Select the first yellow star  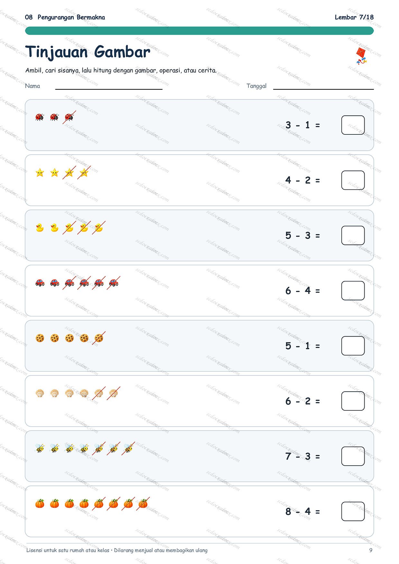(x=40, y=173)
